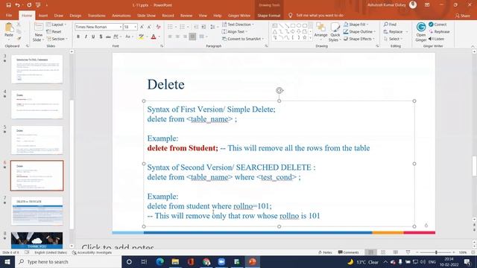The height and width of the screenshot is (268, 477).
Task: Reset the slide layout
Action: pos(54,31)
